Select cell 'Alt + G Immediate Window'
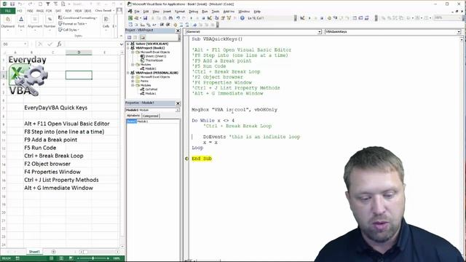The height and width of the screenshot is (262, 466). click(x=58, y=188)
